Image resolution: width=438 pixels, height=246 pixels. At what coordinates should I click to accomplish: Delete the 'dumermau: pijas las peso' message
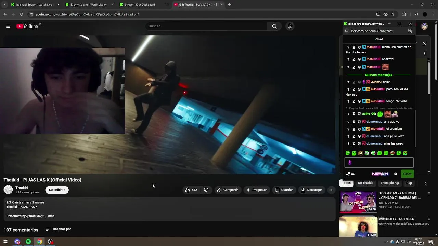[348, 143]
